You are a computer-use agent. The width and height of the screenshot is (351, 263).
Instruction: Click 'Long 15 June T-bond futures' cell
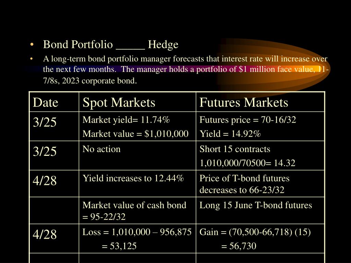(x=260, y=211)
